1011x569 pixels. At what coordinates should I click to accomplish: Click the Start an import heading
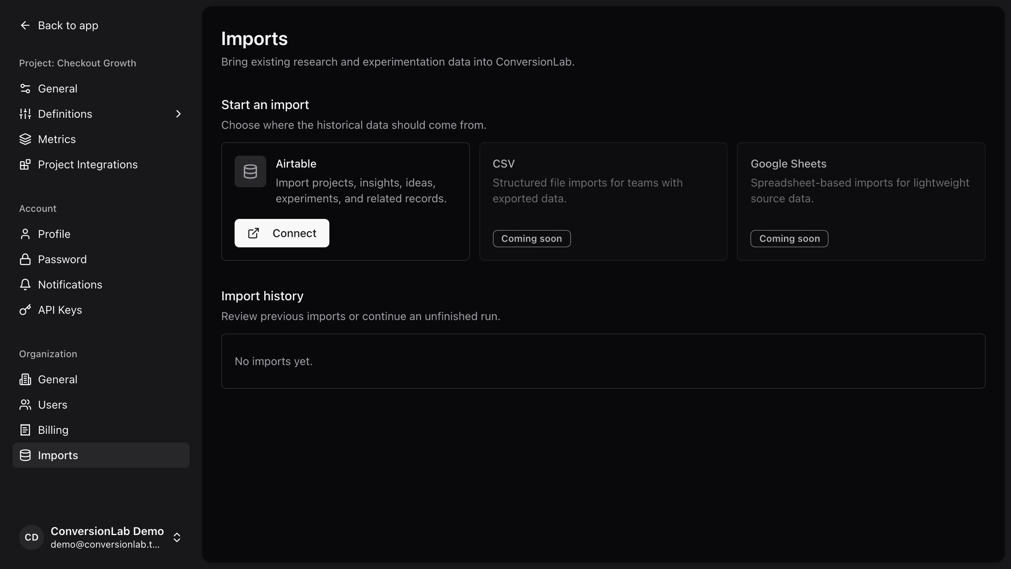pos(265,105)
